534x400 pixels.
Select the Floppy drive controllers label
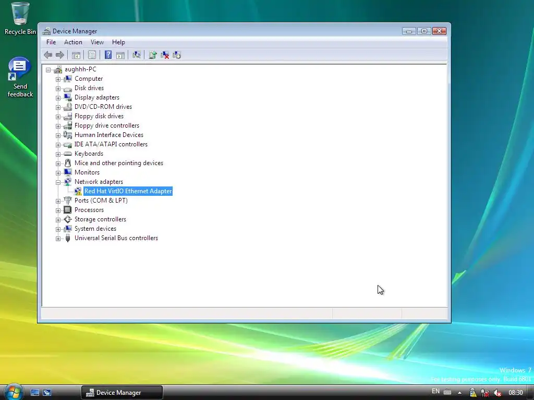[x=107, y=126]
